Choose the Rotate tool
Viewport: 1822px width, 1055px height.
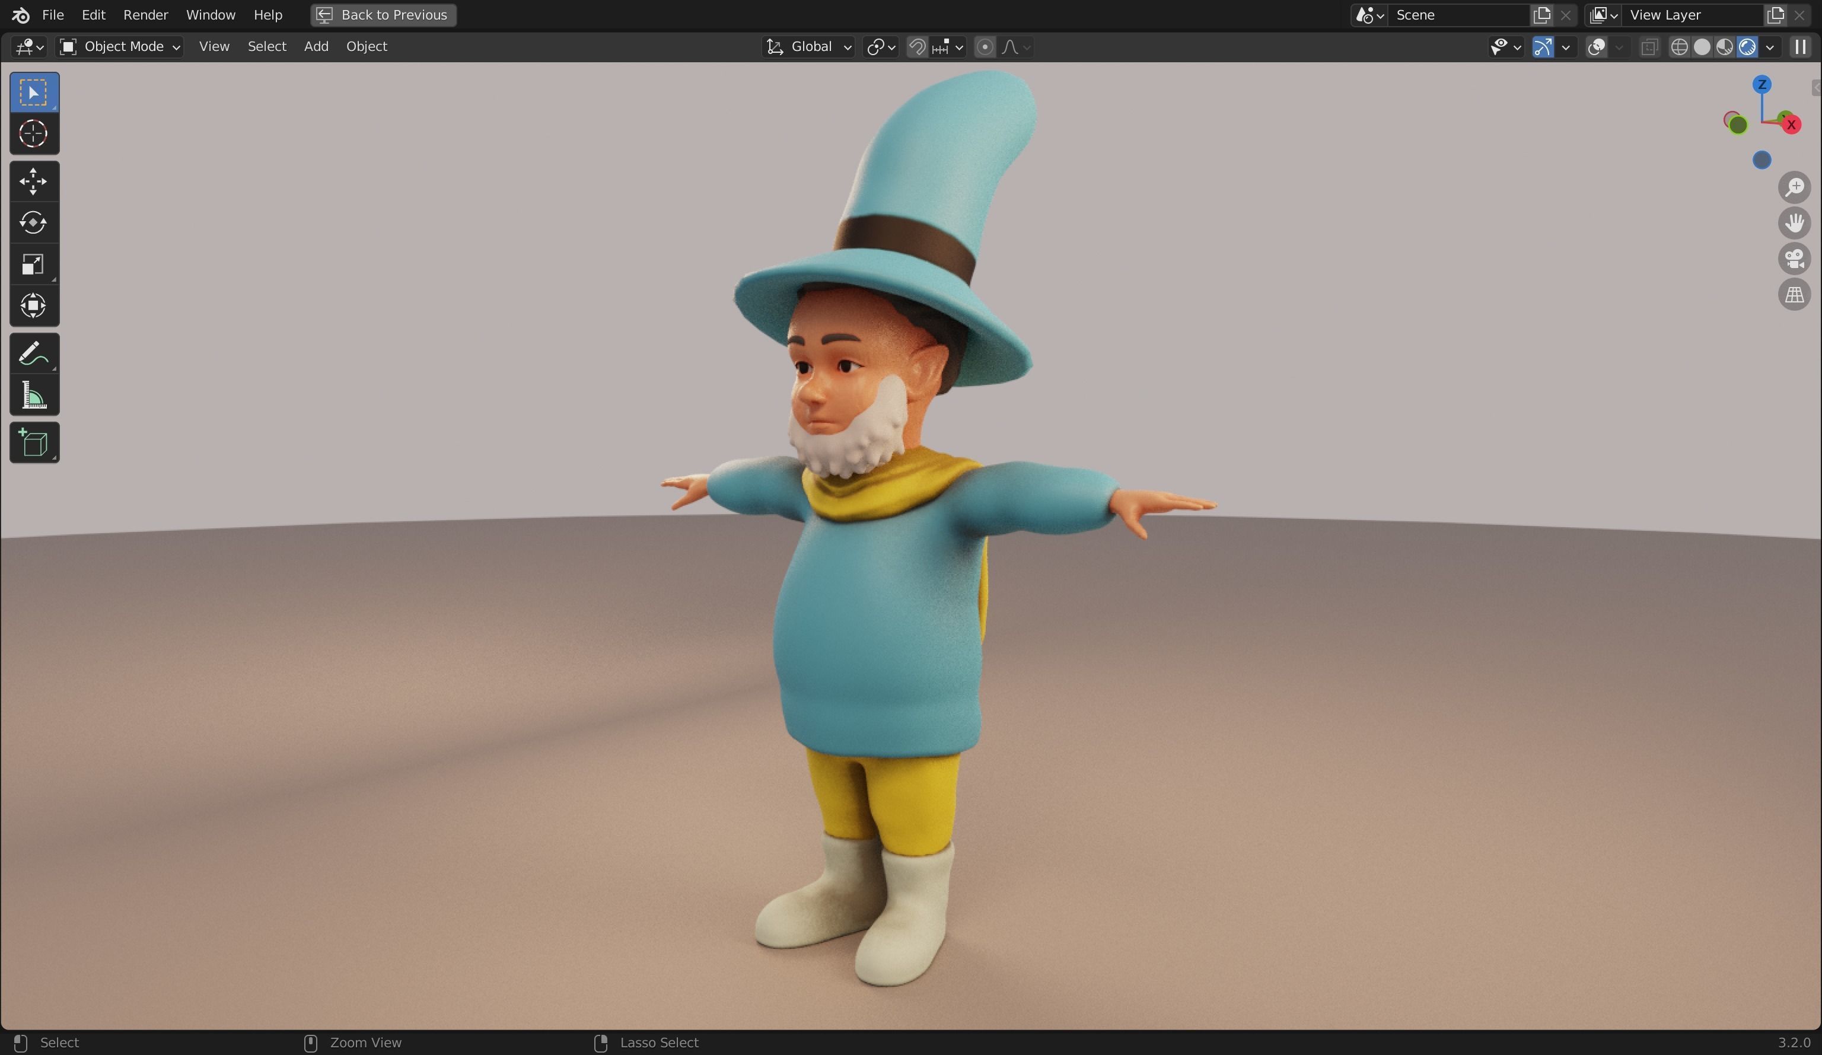coord(33,222)
